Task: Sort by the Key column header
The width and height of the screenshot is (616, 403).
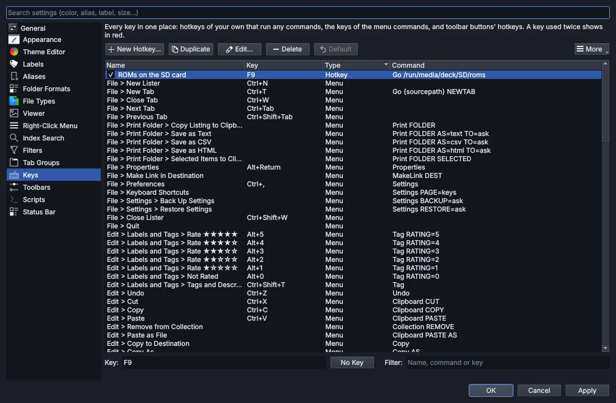Action: click(283, 65)
